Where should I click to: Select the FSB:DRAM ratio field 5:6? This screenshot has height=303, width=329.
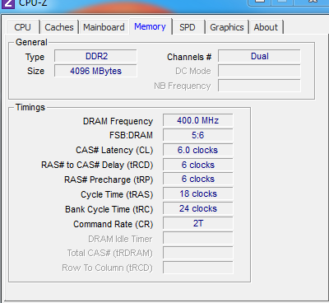(x=198, y=135)
